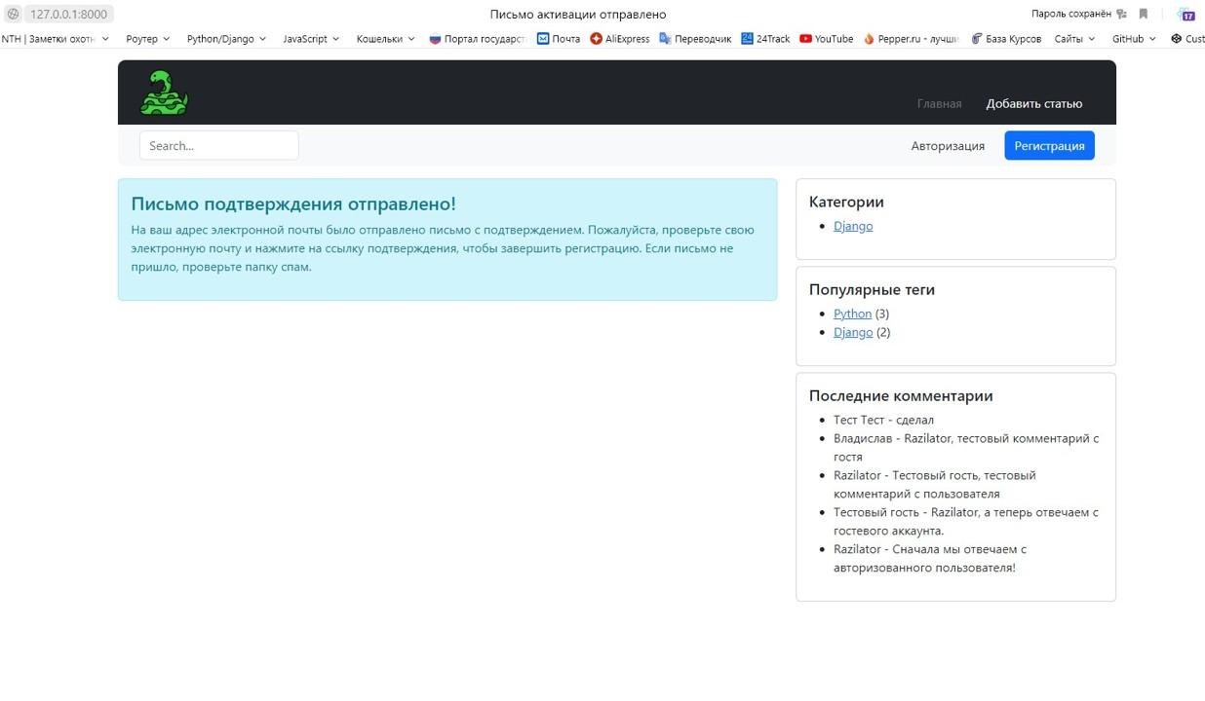Screen dimensions: 1205x701
Task: Open the Переводчик translator bookmark
Action: coord(695,39)
